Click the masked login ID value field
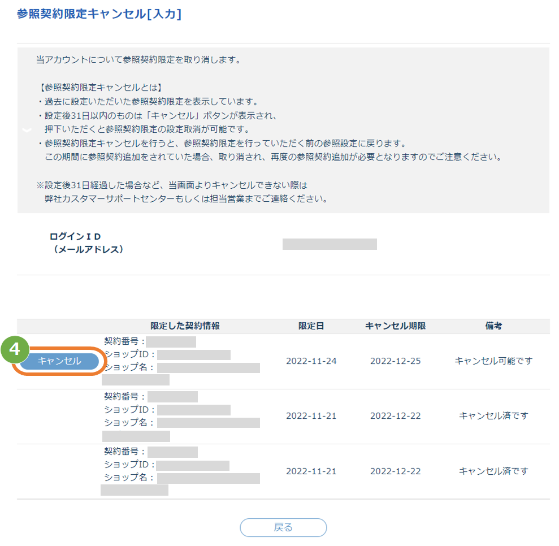 tap(330, 244)
